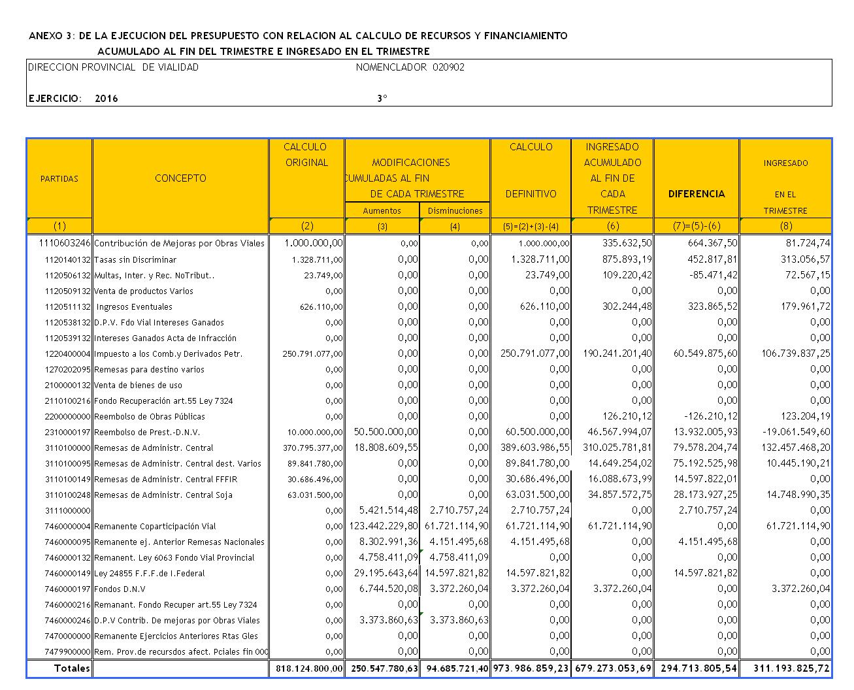The width and height of the screenshot is (854, 690).
Task: Select Fondo Recuperación art.55 Ley 7324 cell
Action: (x=163, y=401)
